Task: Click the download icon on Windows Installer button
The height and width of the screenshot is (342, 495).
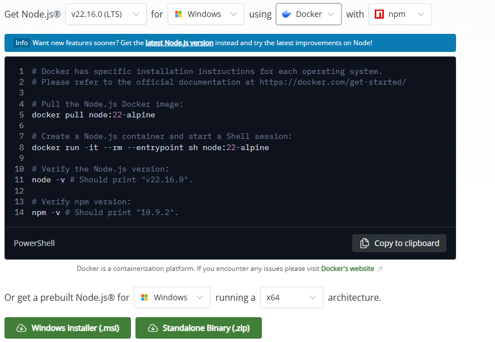Action: tap(21, 327)
